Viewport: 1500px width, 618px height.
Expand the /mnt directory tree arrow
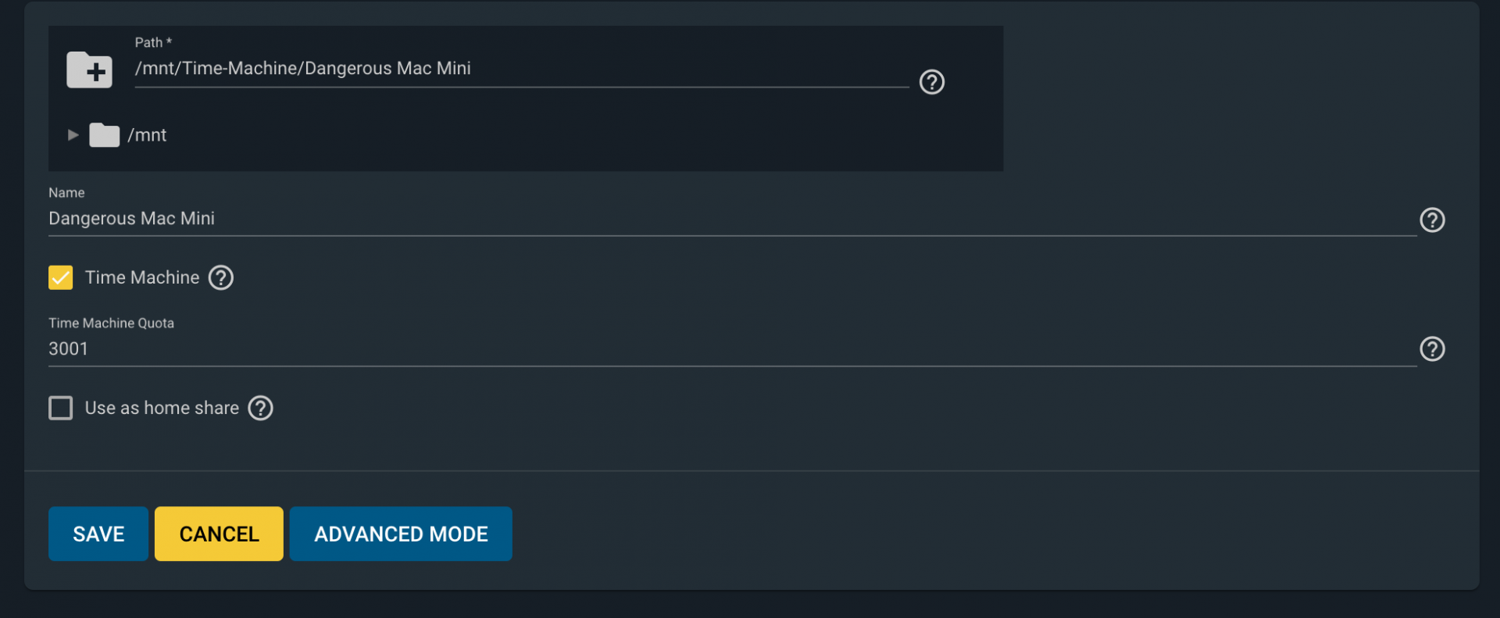(x=73, y=135)
